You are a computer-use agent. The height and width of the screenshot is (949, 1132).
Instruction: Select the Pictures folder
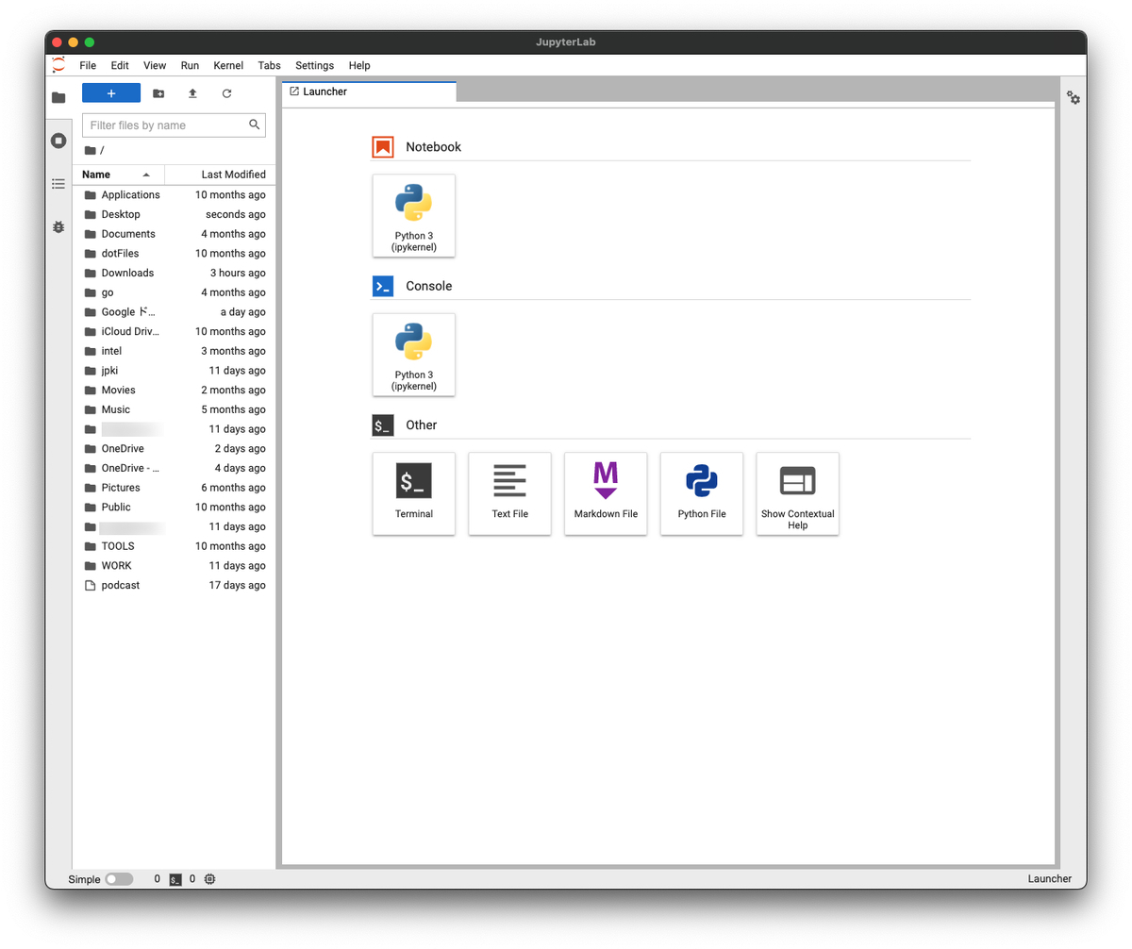[x=174, y=488]
